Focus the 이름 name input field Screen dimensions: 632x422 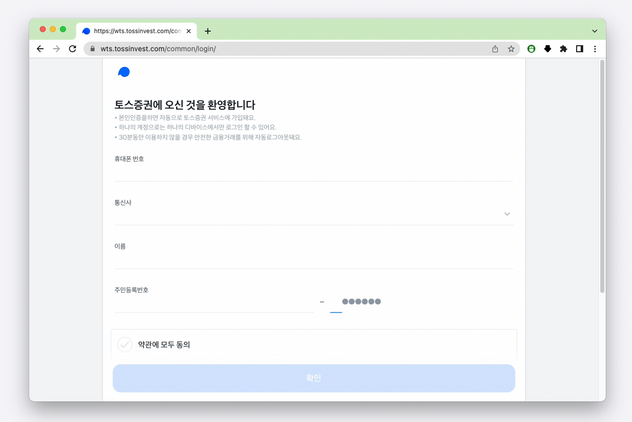click(314, 260)
